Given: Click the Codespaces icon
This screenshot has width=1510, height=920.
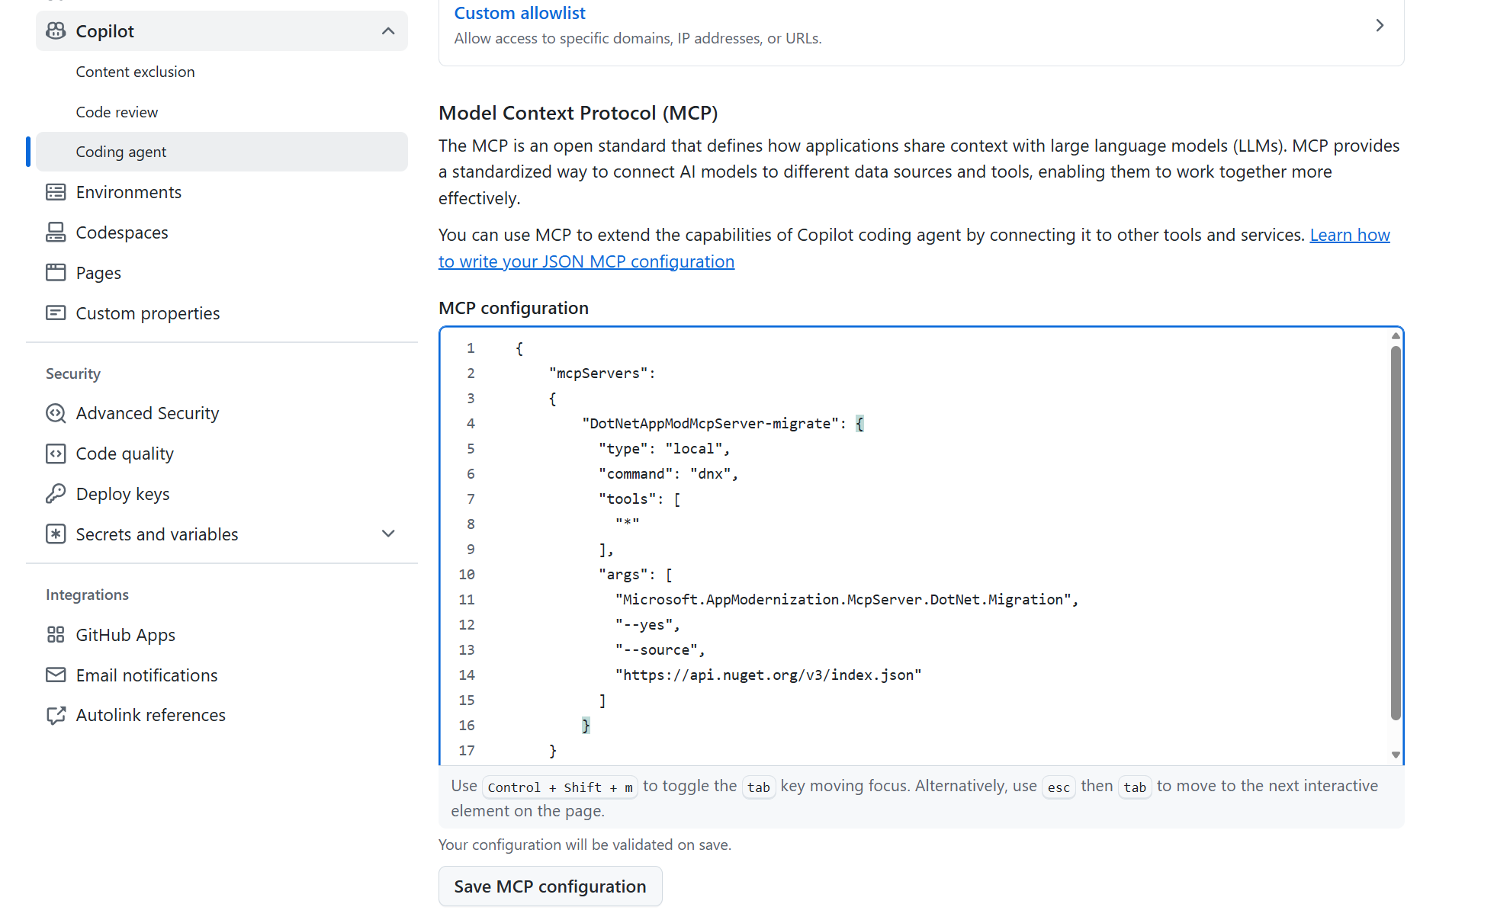Looking at the screenshot, I should coord(56,232).
